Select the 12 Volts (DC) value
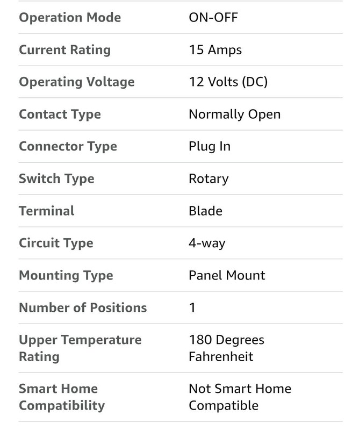 point(228,82)
